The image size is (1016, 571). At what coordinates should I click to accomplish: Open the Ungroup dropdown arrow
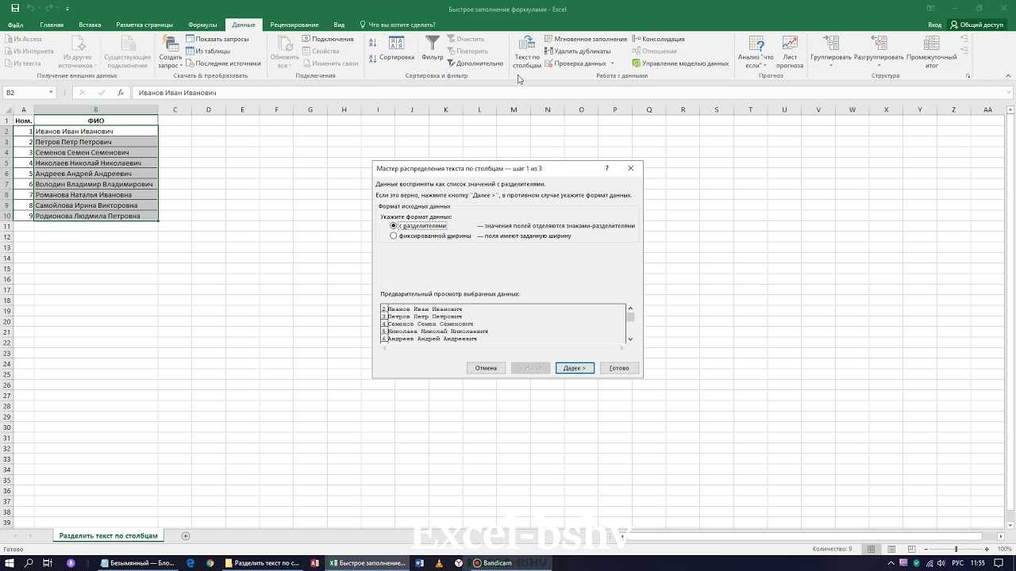879,66
